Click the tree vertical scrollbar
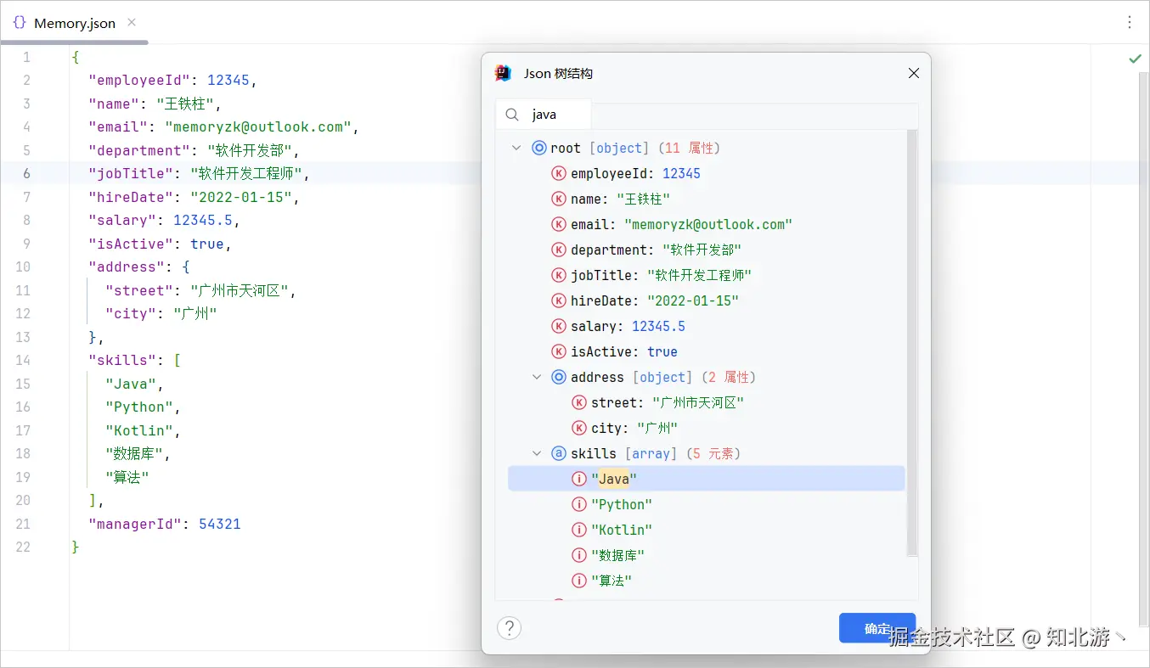The width and height of the screenshot is (1150, 668). point(912,340)
